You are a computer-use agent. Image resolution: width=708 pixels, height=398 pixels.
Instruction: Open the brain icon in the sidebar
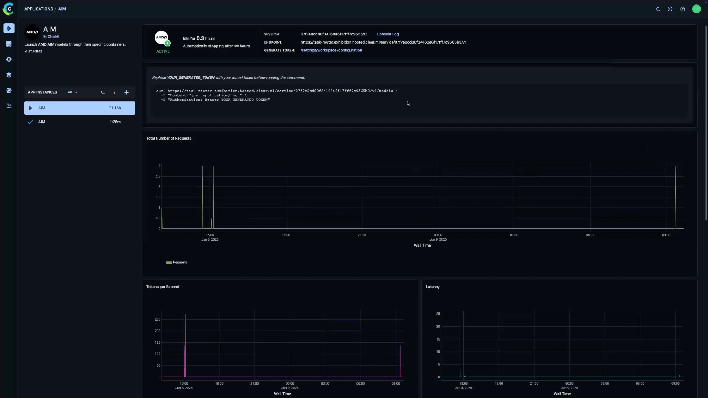click(x=9, y=90)
